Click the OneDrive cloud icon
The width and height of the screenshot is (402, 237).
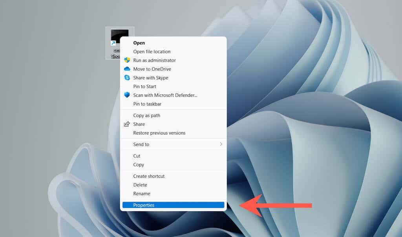tap(126, 69)
